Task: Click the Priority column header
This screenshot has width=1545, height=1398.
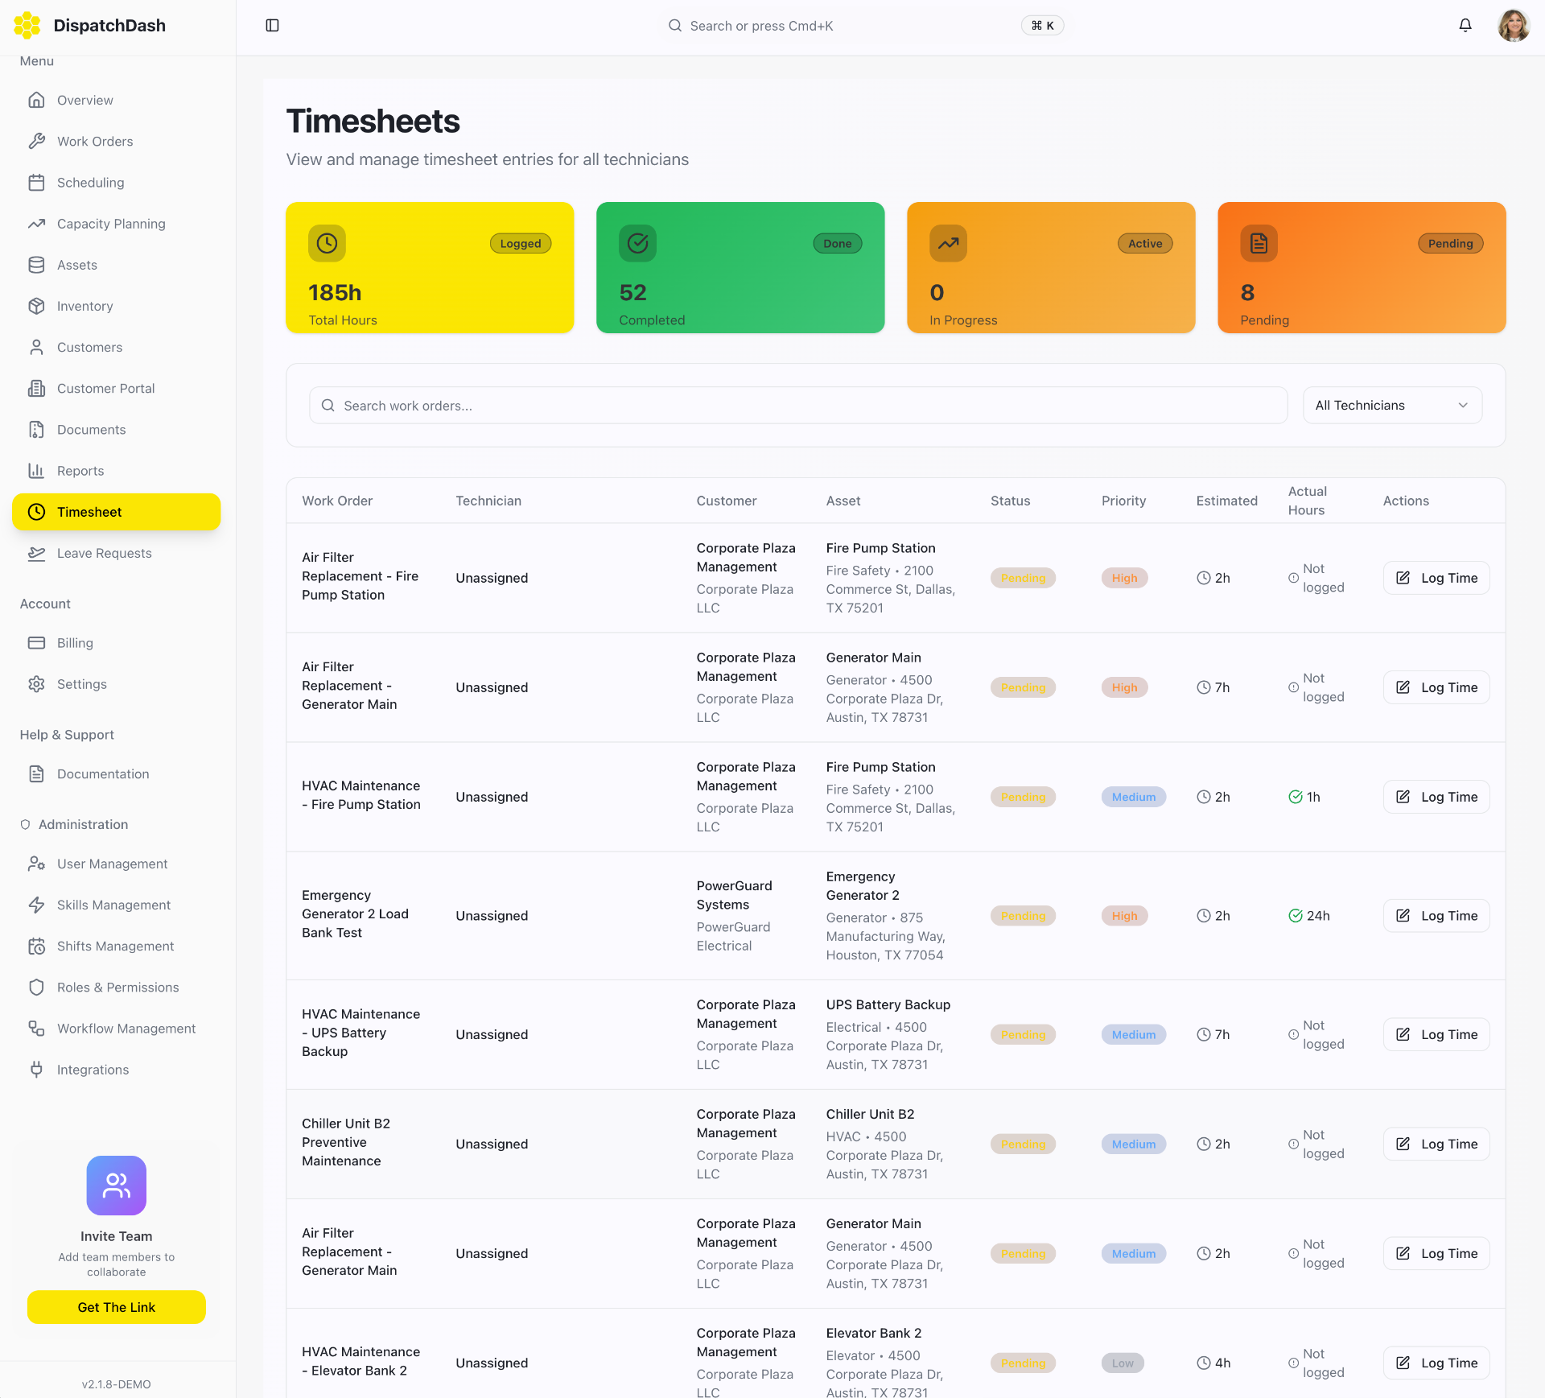Action: tap(1123, 501)
